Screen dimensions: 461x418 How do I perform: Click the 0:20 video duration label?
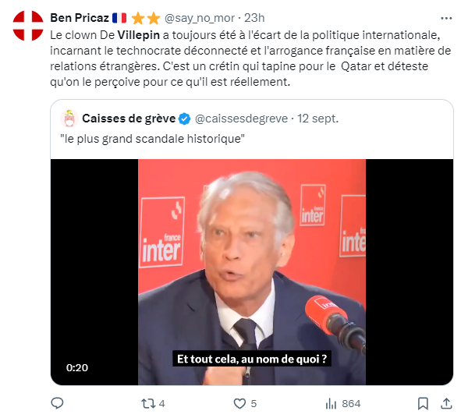[77, 368]
